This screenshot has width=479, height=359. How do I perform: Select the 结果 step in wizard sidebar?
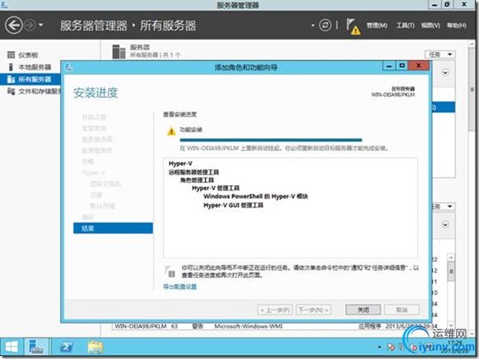click(113, 228)
